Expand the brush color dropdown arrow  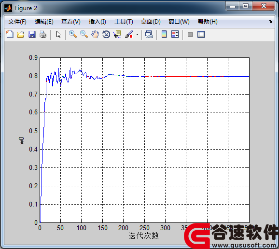[137, 34]
